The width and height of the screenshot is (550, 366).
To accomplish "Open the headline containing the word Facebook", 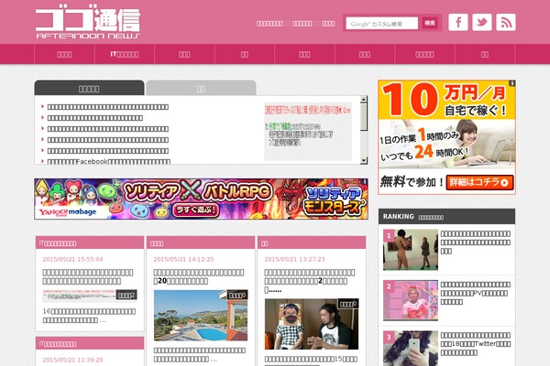I will 109,161.
